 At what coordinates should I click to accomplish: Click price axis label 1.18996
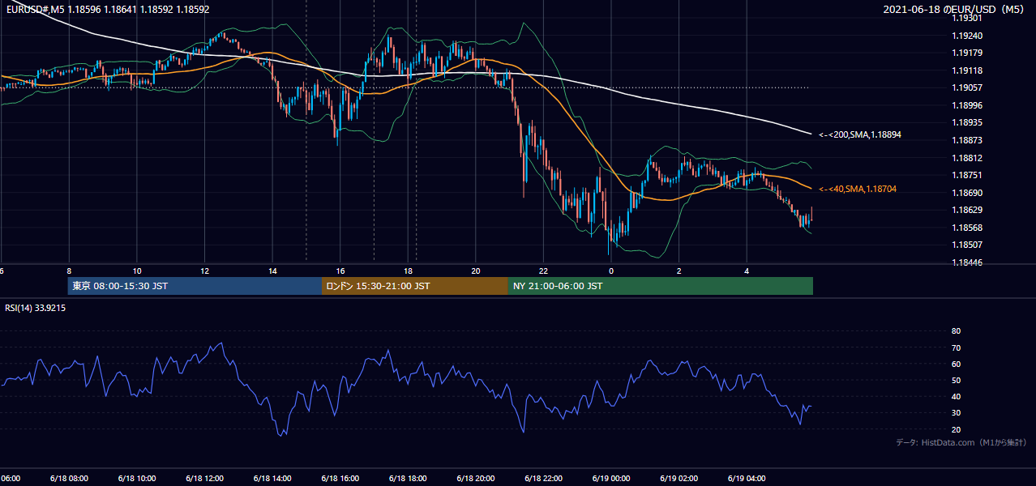point(966,105)
